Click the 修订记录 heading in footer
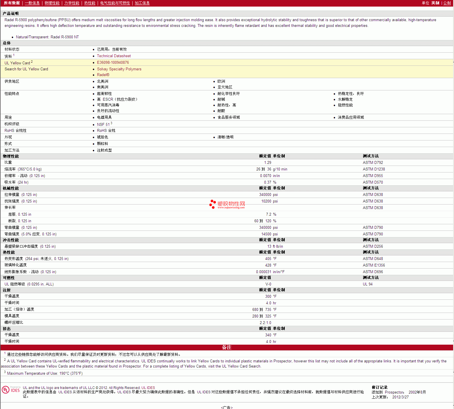 380,388
